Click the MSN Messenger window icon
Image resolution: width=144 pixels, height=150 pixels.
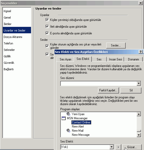pyautogui.click(x=64, y=118)
